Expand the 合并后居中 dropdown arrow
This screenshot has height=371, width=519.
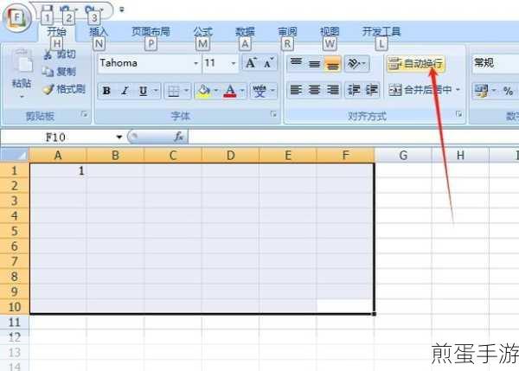point(458,90)
